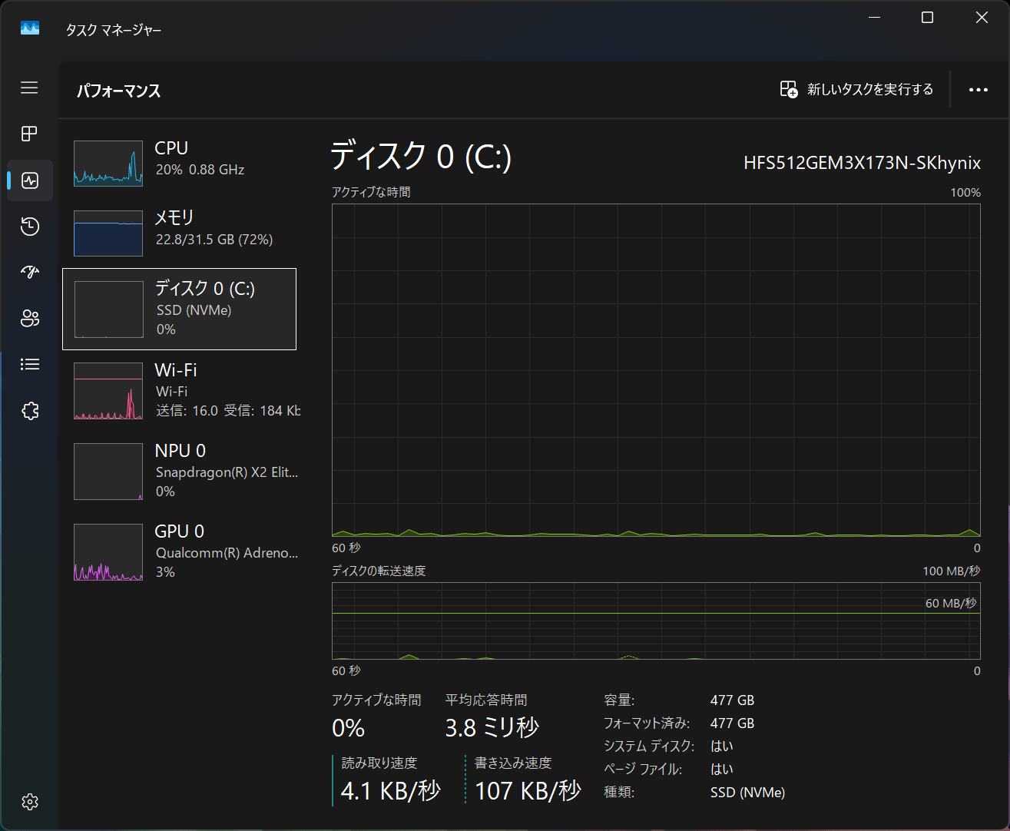Click the ページ ファイル はい value
Viewport: 1010px width, 831px height.
click(722, 769)
